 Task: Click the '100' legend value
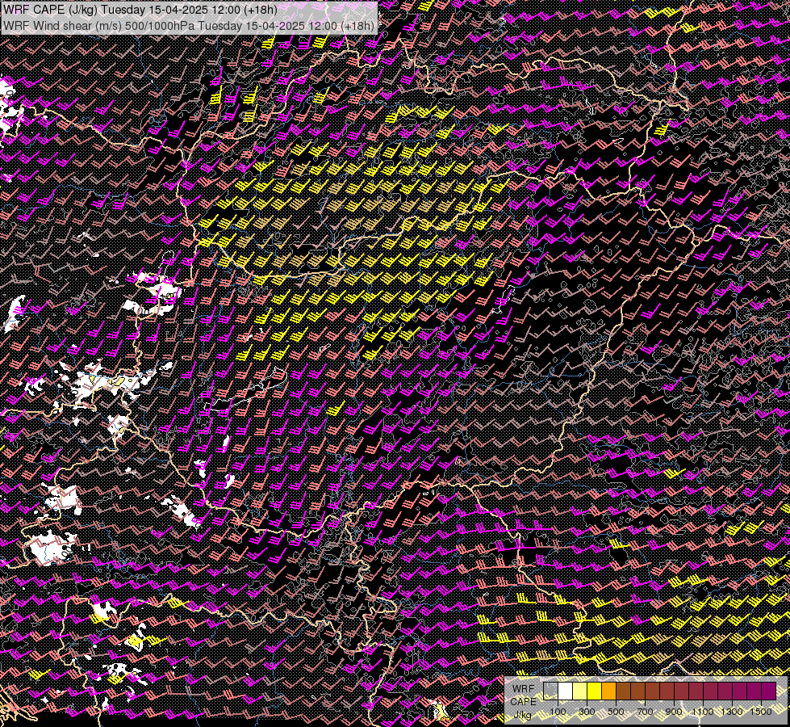pyautogui.click(x=558, y=712)
